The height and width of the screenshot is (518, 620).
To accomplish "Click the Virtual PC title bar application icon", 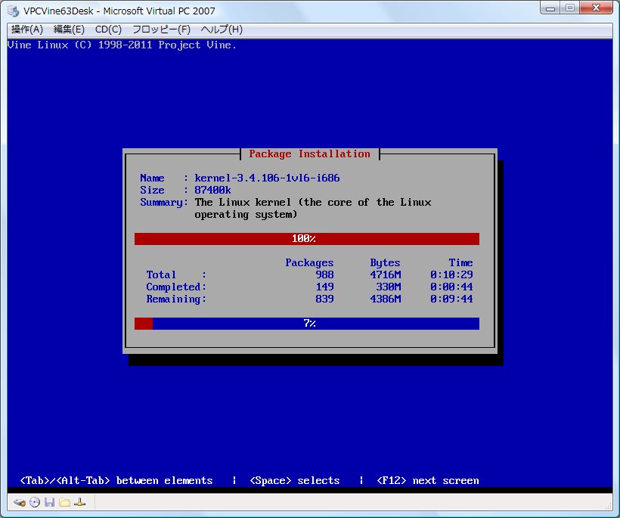I will click(x=13, y=11).
